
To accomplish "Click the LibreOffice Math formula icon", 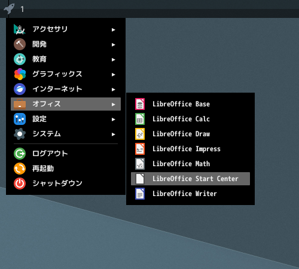I will [x=140, y=164].
